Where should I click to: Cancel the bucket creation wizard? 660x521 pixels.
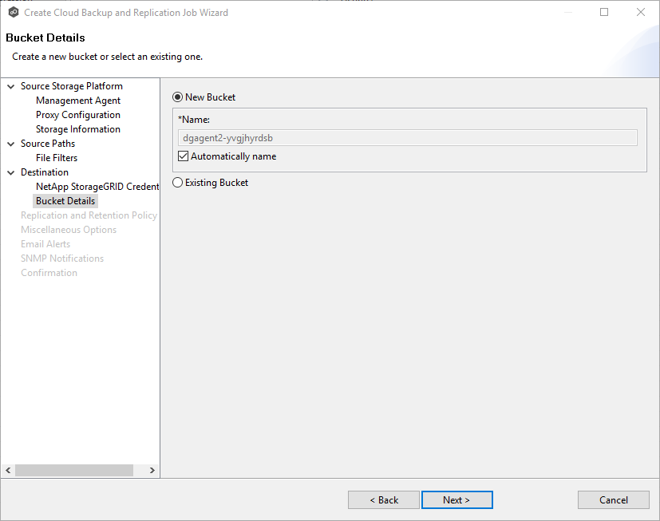pyautogui.click(x=613, y=499)
